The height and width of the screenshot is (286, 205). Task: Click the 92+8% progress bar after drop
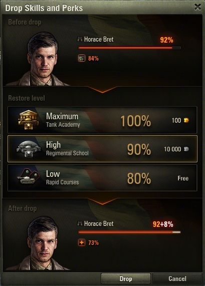point(130,232)
